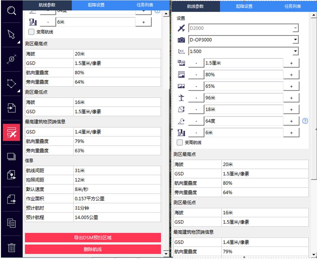Increase 64度 angle with plus button
The image size is (317, 259).
point(291,121)
